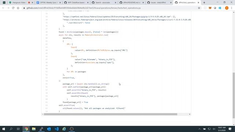Click the 'self.assertIn("binary_is_PIE", results)' line
Screen dimensions: 235x132
coord(87,90)
